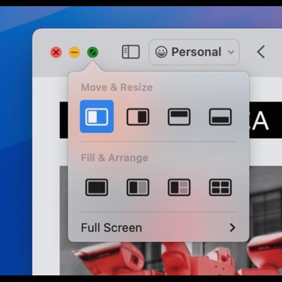Click the smiley profile emoji icon

tap(161, 52)
